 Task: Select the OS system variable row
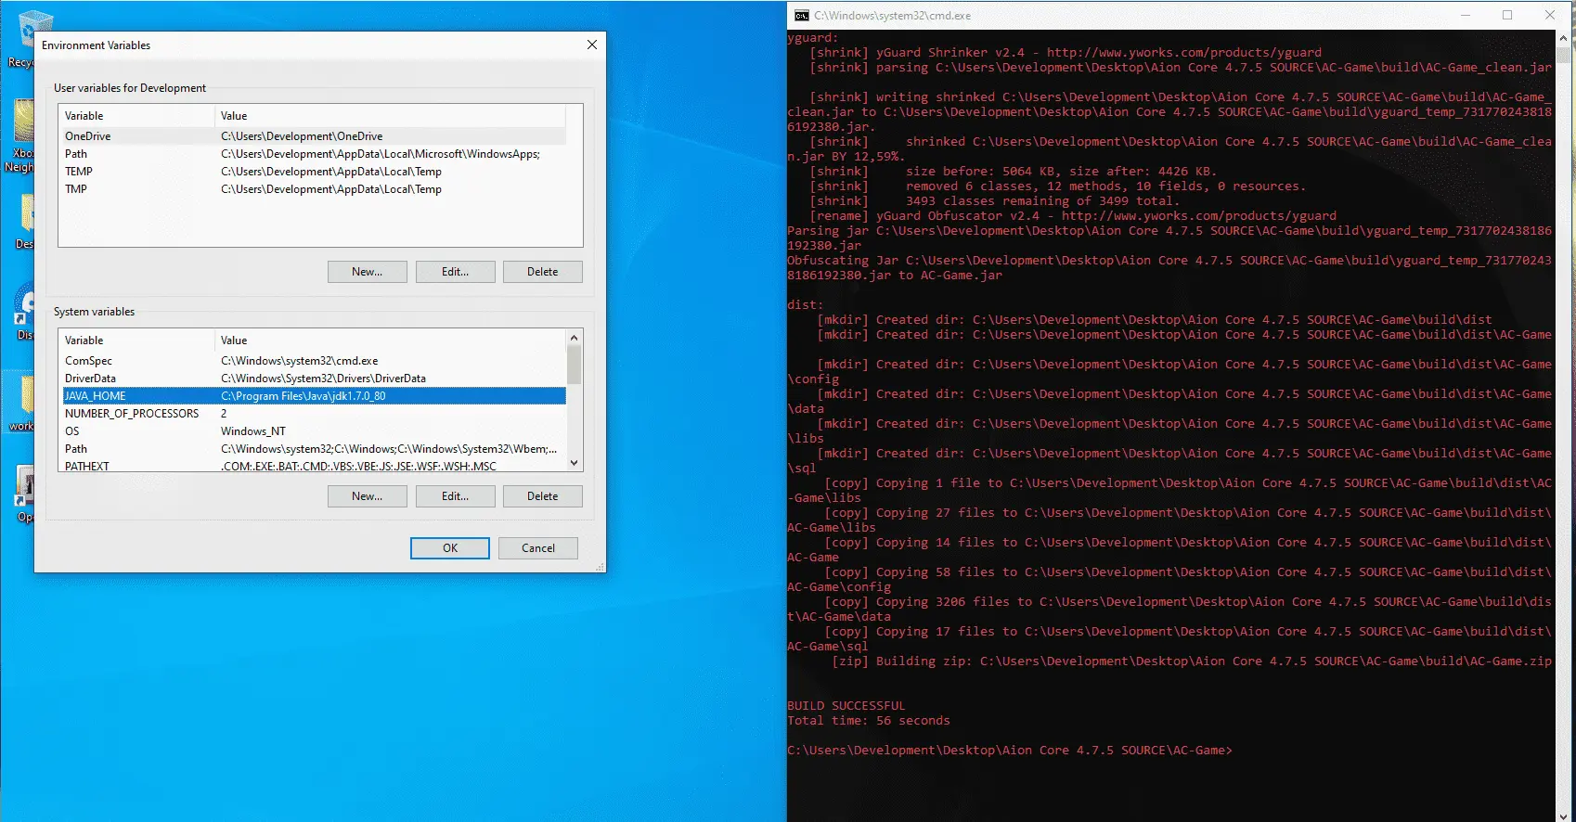[314, 431]
